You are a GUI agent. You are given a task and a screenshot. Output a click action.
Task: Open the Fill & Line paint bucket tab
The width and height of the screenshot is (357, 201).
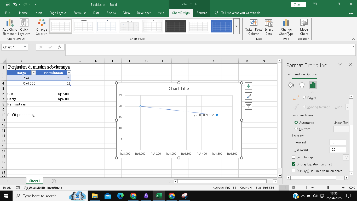(x=291, y=85)
